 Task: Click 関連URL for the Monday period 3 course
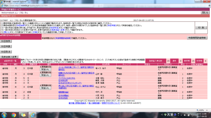(45, 70)
